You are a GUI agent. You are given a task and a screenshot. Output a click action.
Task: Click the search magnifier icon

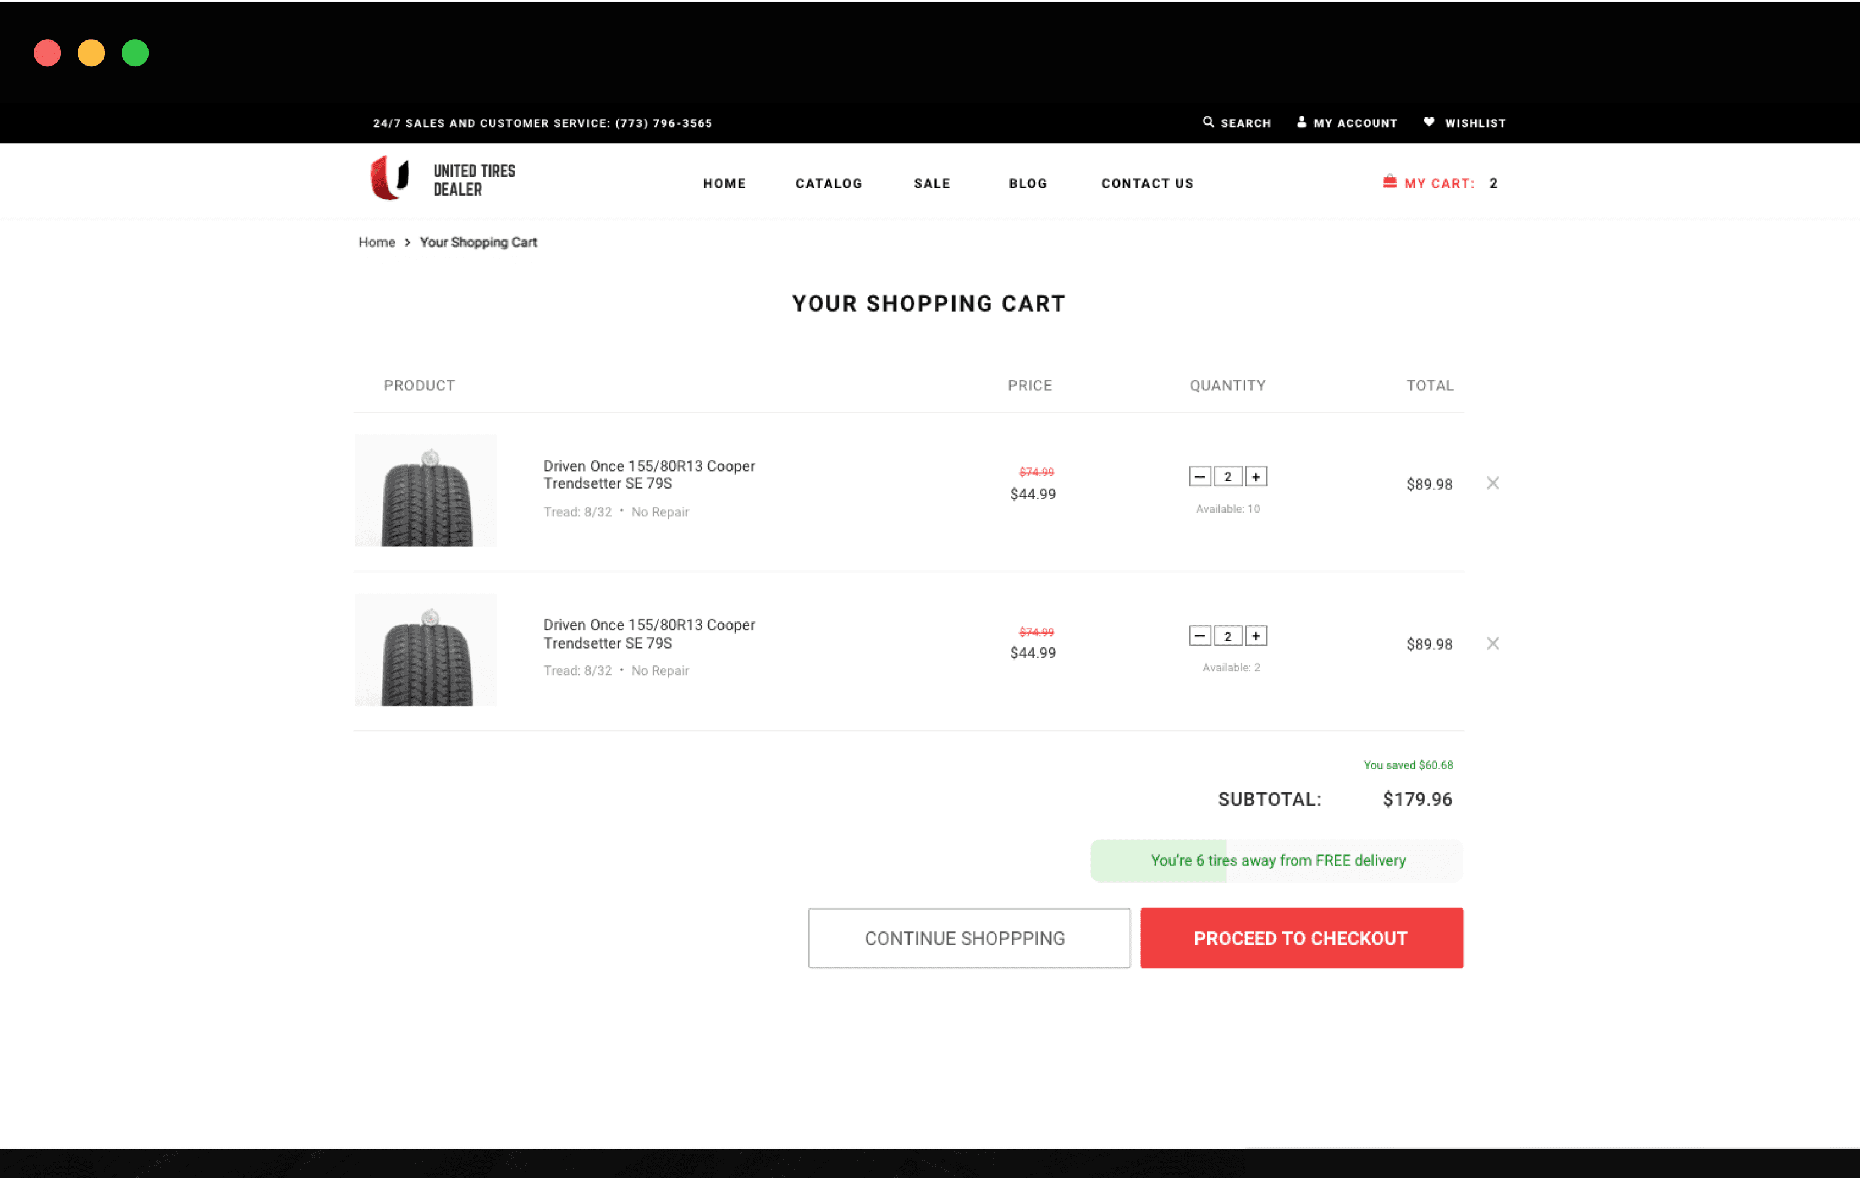coord(1208,122)
